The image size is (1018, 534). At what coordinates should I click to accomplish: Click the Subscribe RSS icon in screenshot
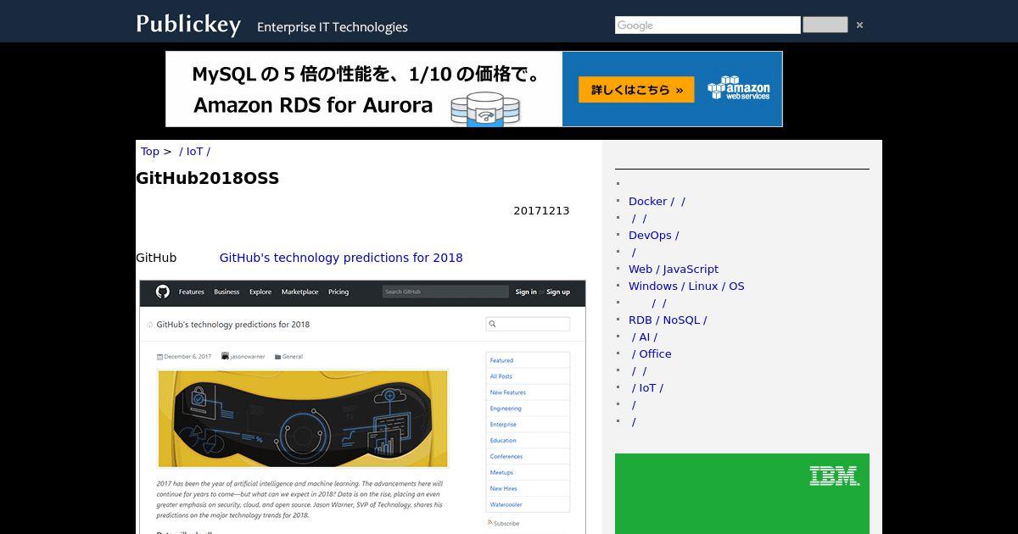coord(490,523)
